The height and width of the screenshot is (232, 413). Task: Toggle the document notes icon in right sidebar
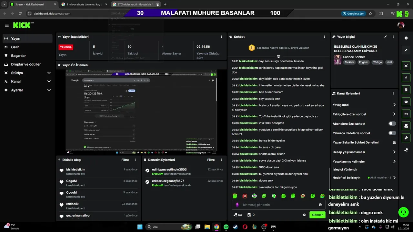tap(406, 90)
